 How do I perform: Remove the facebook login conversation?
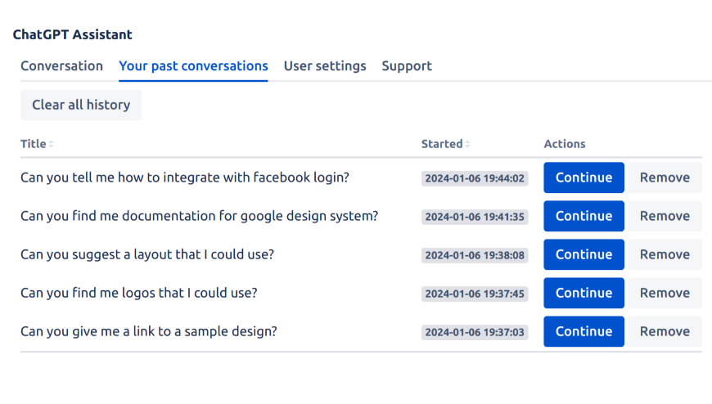click(665, 177)
